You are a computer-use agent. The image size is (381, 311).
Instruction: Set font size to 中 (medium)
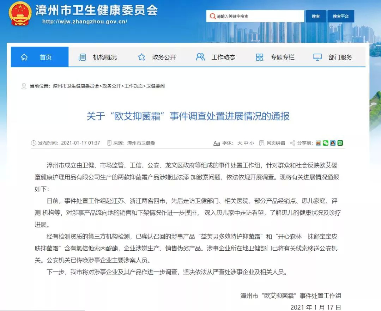pos(246,143)
